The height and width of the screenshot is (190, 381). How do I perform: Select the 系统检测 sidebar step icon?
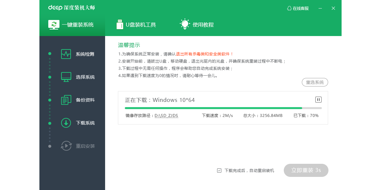coord(66,54)
